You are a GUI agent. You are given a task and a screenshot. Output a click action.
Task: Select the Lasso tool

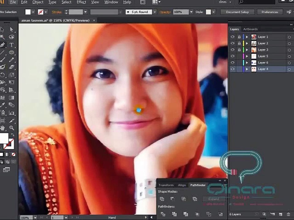coord(11,37)
